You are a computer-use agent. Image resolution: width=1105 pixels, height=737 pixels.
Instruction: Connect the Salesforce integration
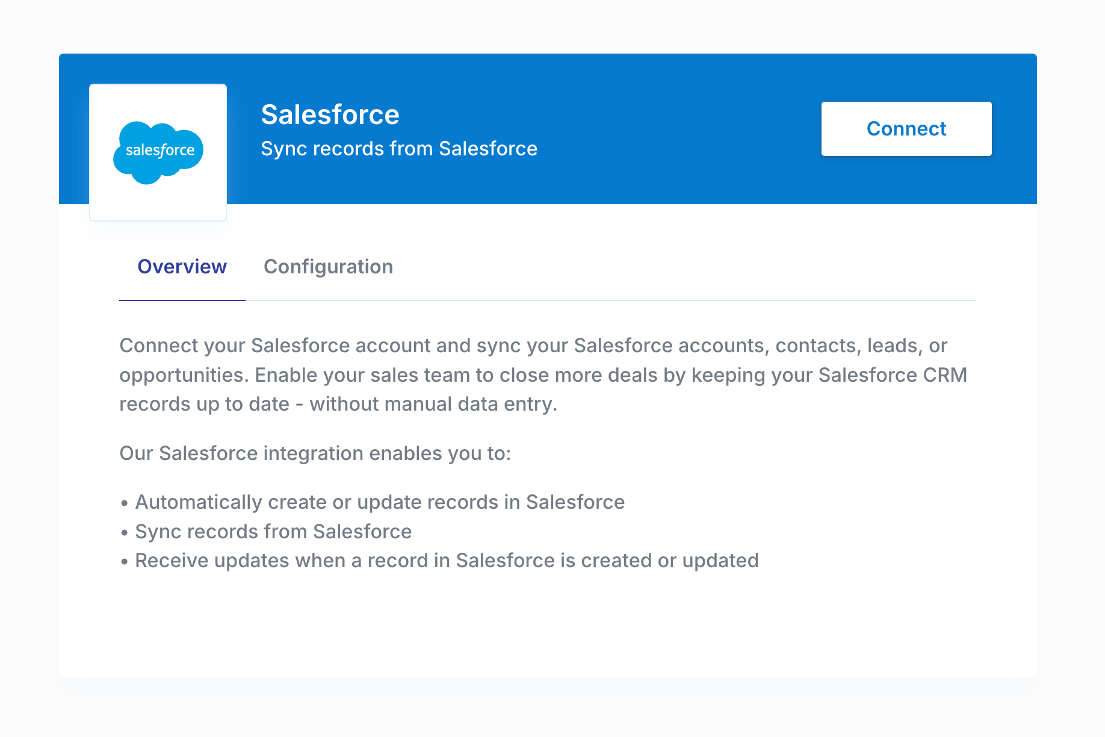click(x=906, y=129)
